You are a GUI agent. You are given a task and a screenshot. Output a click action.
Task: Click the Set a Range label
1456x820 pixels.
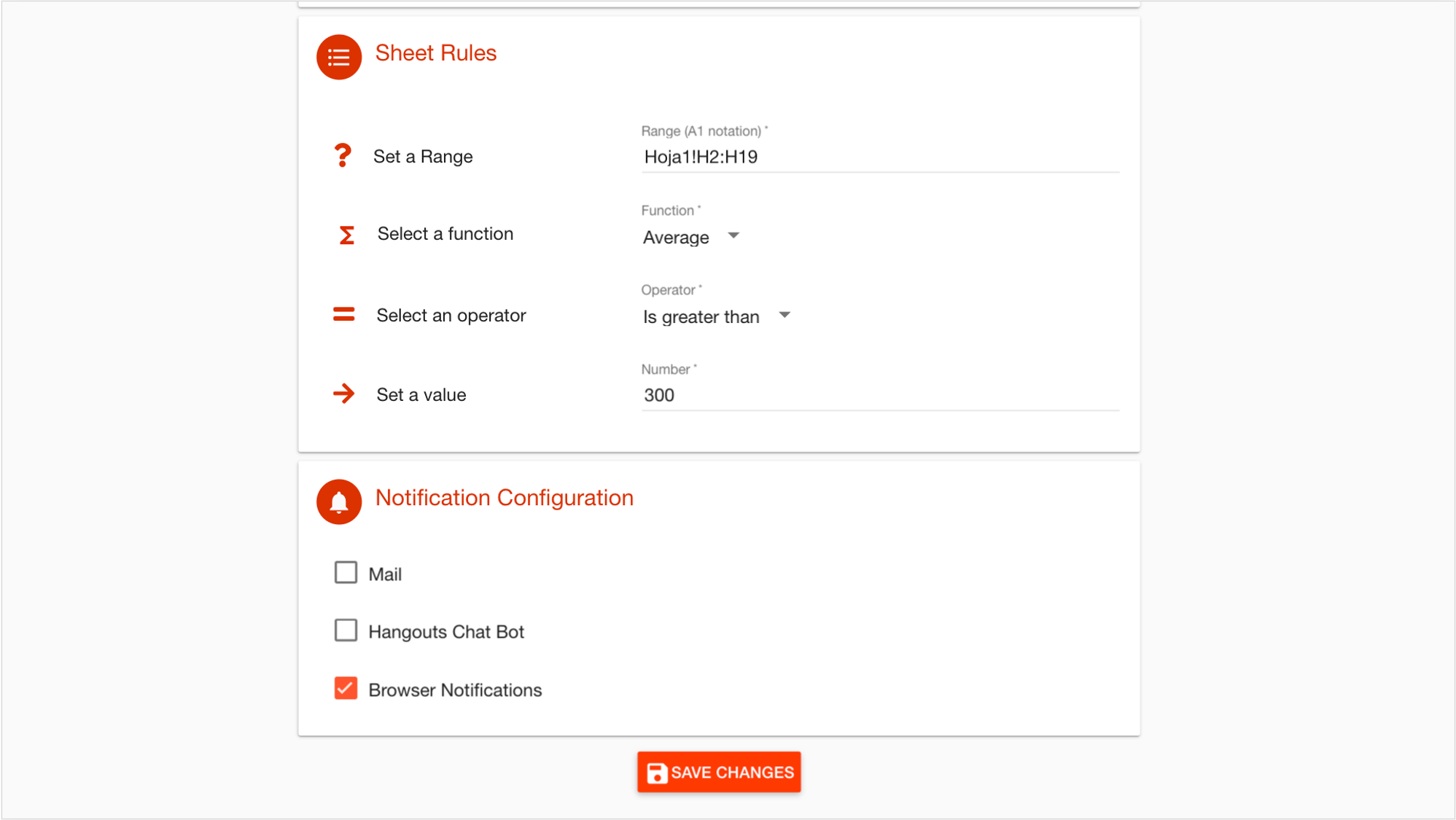pyautogui.click(x=423, y=157)
